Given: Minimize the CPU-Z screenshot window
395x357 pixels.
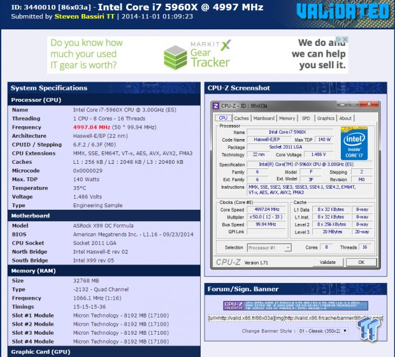Looking at the screenshot, I should pyautogui.click(x=342, y=104).
